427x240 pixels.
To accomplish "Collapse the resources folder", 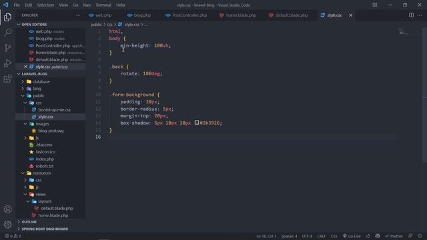I will point(41,173).
